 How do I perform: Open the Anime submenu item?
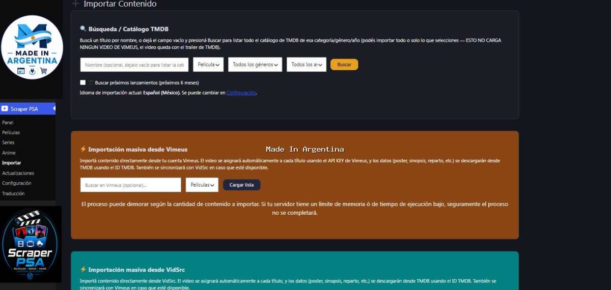tap(9, 153)
